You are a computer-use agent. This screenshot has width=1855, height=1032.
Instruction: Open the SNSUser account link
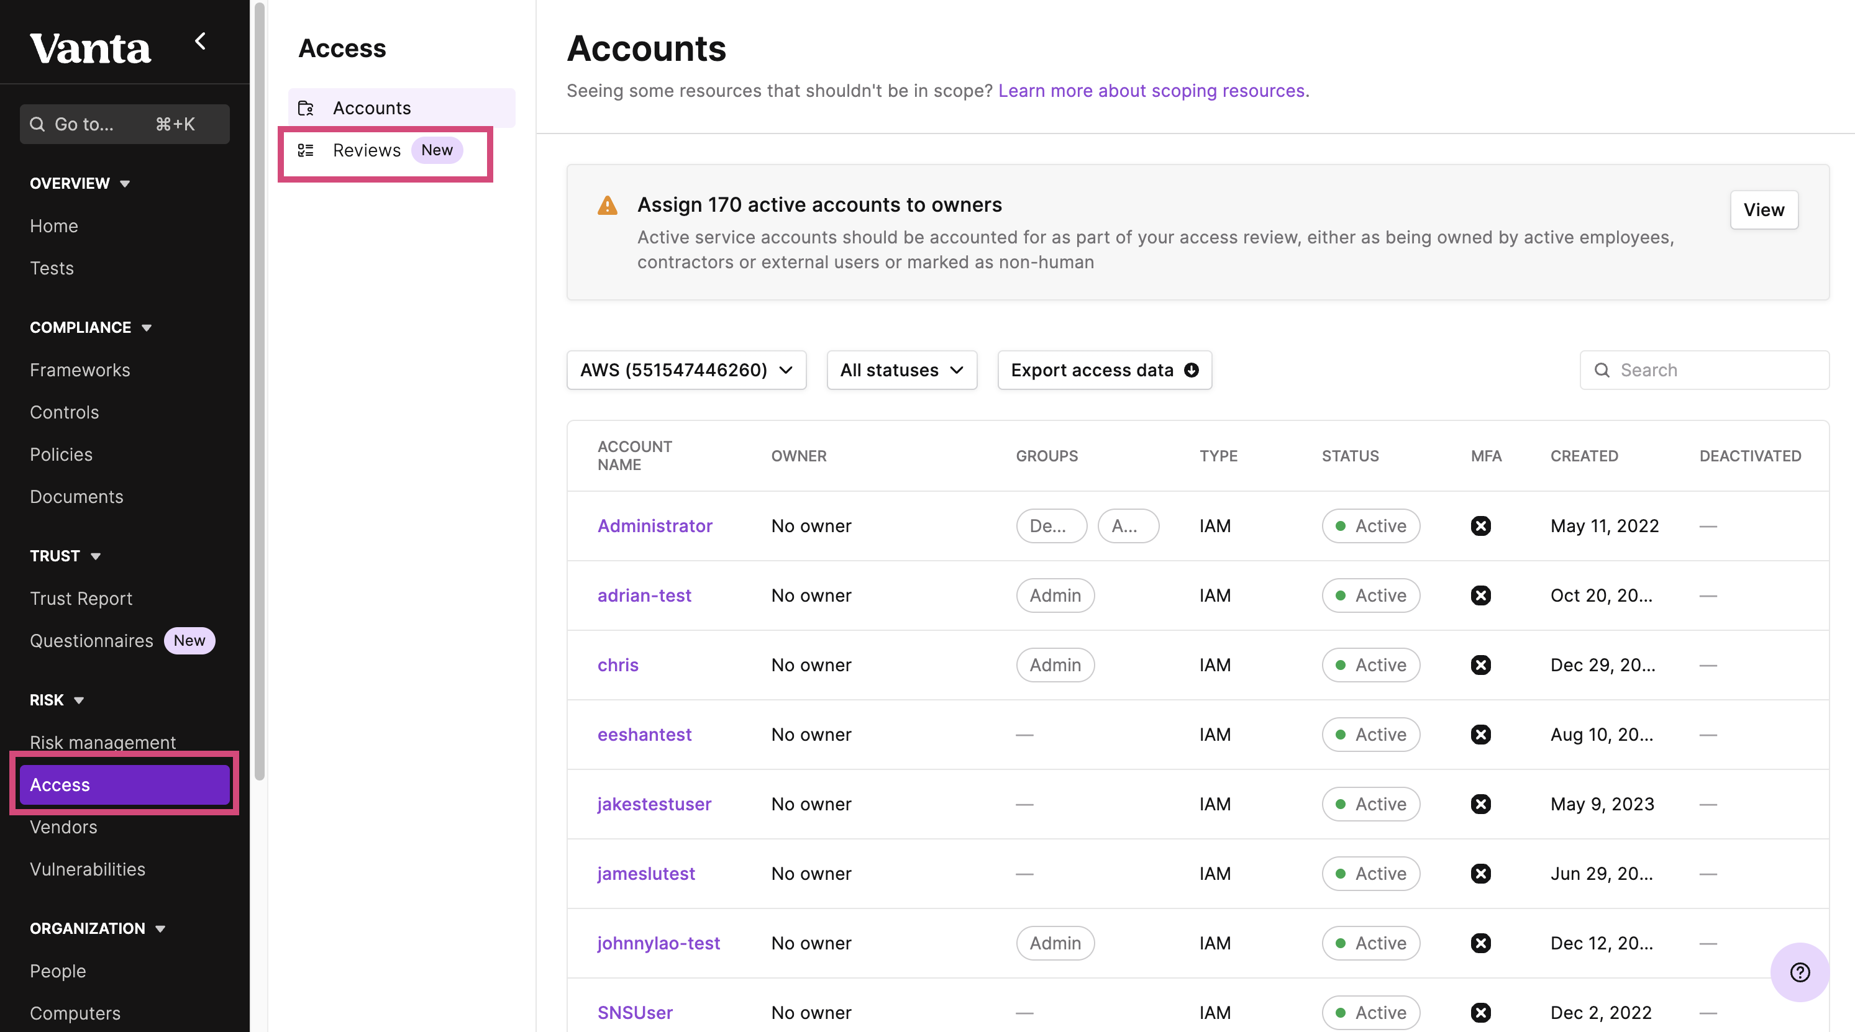tap(635, 1013)
